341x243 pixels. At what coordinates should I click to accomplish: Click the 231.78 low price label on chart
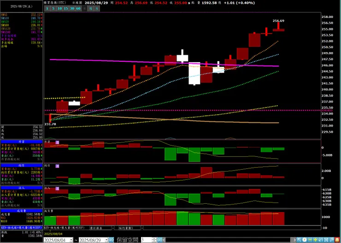click(50, 124)
